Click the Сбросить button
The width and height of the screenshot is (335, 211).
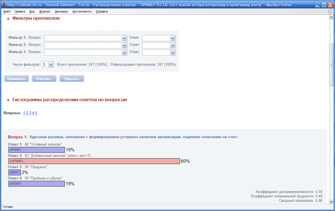pyautogui.click(x=71, y=79)
